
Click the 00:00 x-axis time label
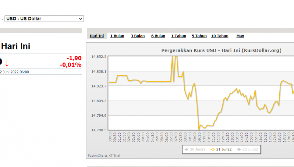coord(110,138)
